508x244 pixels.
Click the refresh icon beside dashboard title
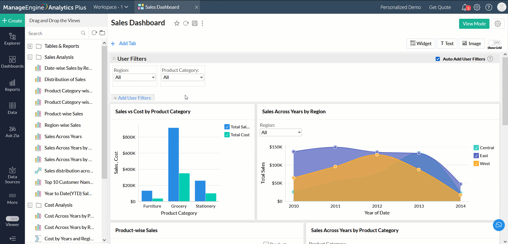pos(186,23)
